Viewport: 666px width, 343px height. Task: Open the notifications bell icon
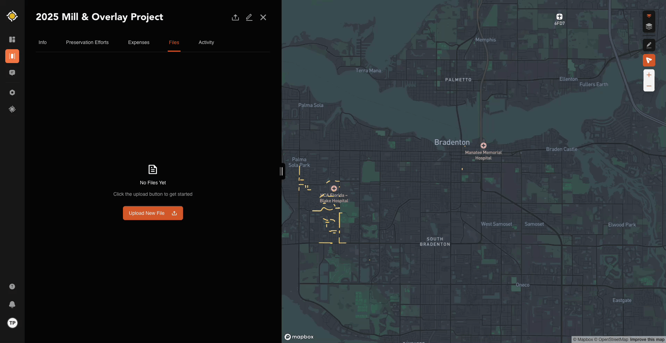(x=12, y=305)
